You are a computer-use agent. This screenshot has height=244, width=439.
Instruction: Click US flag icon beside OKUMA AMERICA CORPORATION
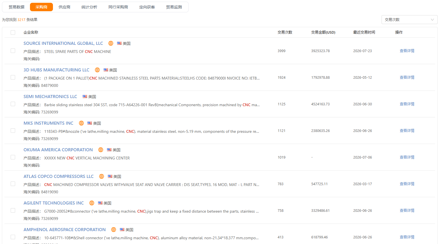109,150
